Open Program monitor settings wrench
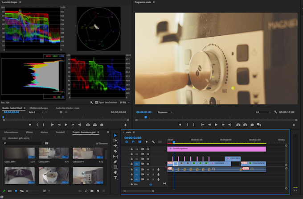 coord(275,112)
